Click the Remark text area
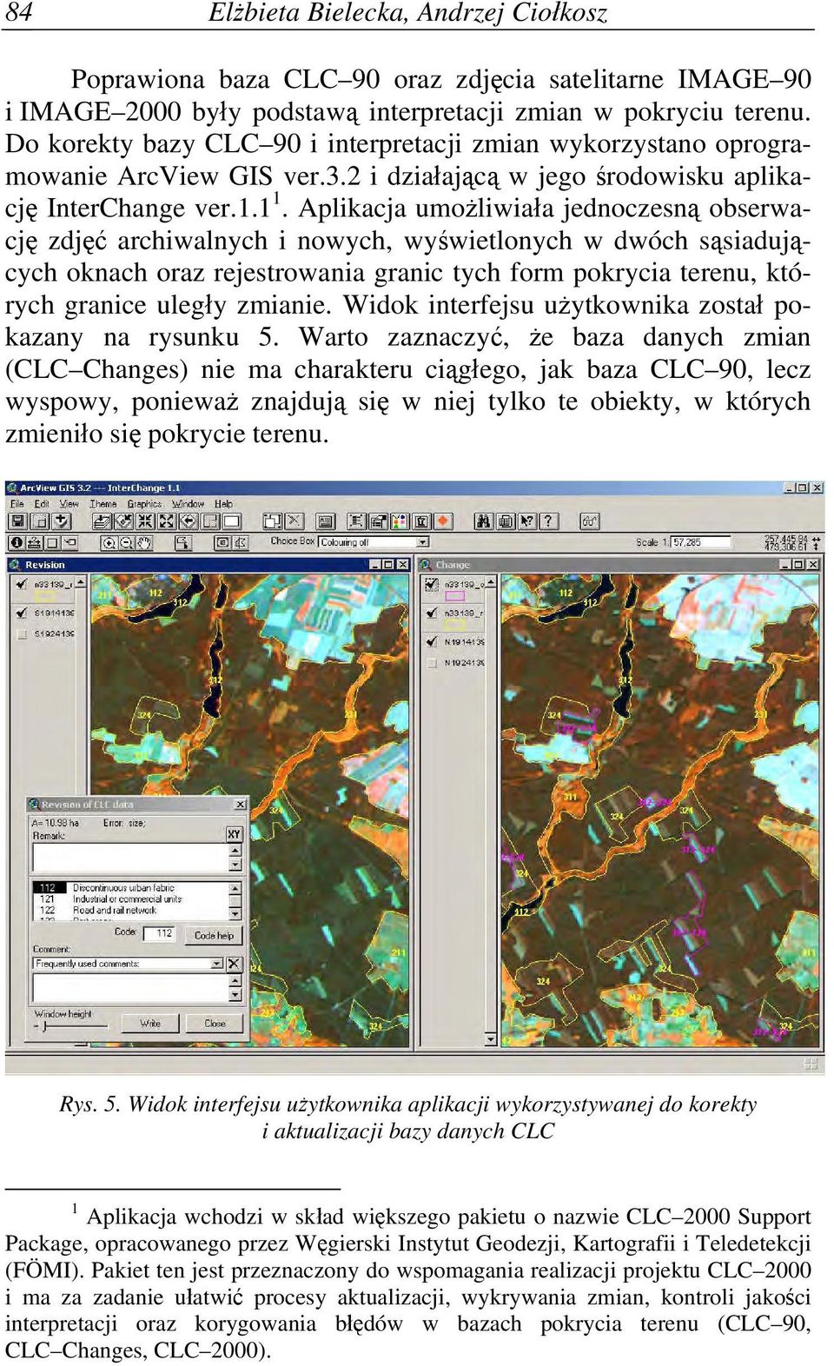 (x=130, y=858)
